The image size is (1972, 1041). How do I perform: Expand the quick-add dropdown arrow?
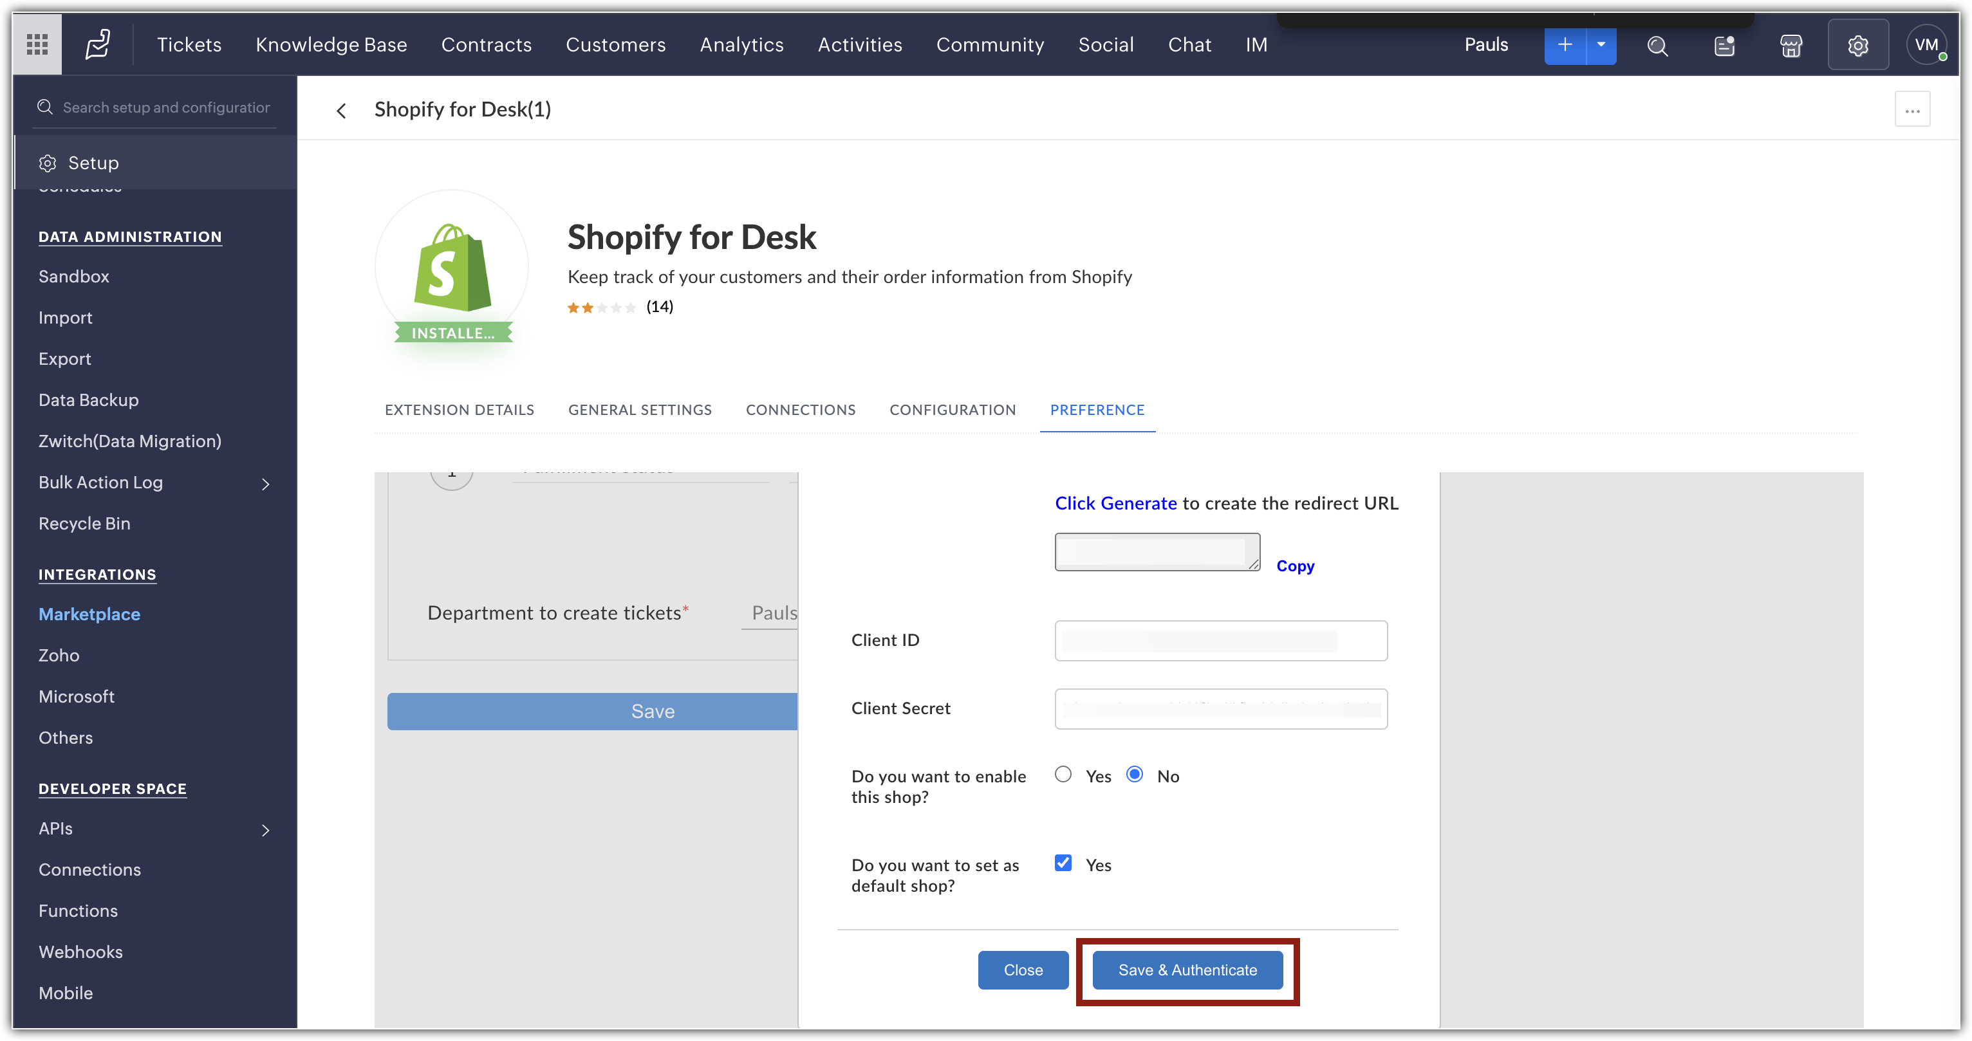pos(1601,45)
